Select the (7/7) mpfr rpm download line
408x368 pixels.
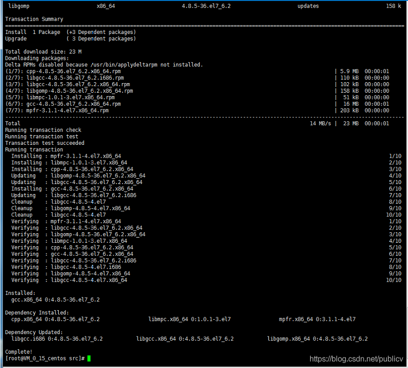click(197, 110)
